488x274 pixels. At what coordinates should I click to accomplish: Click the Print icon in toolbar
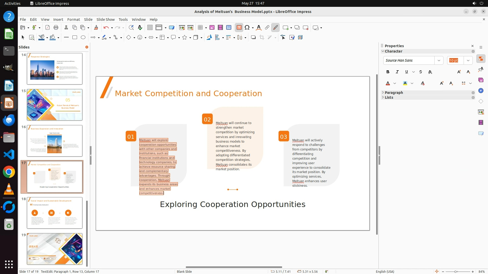click(56, 28)
